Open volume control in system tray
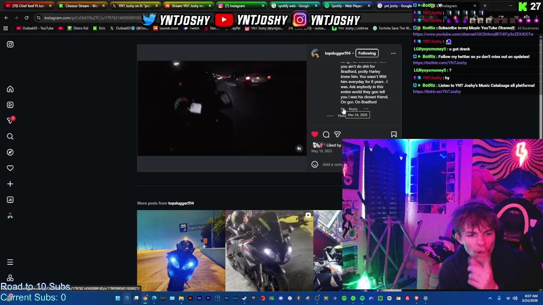Screen dimensions: 543x305 point(515,298)
